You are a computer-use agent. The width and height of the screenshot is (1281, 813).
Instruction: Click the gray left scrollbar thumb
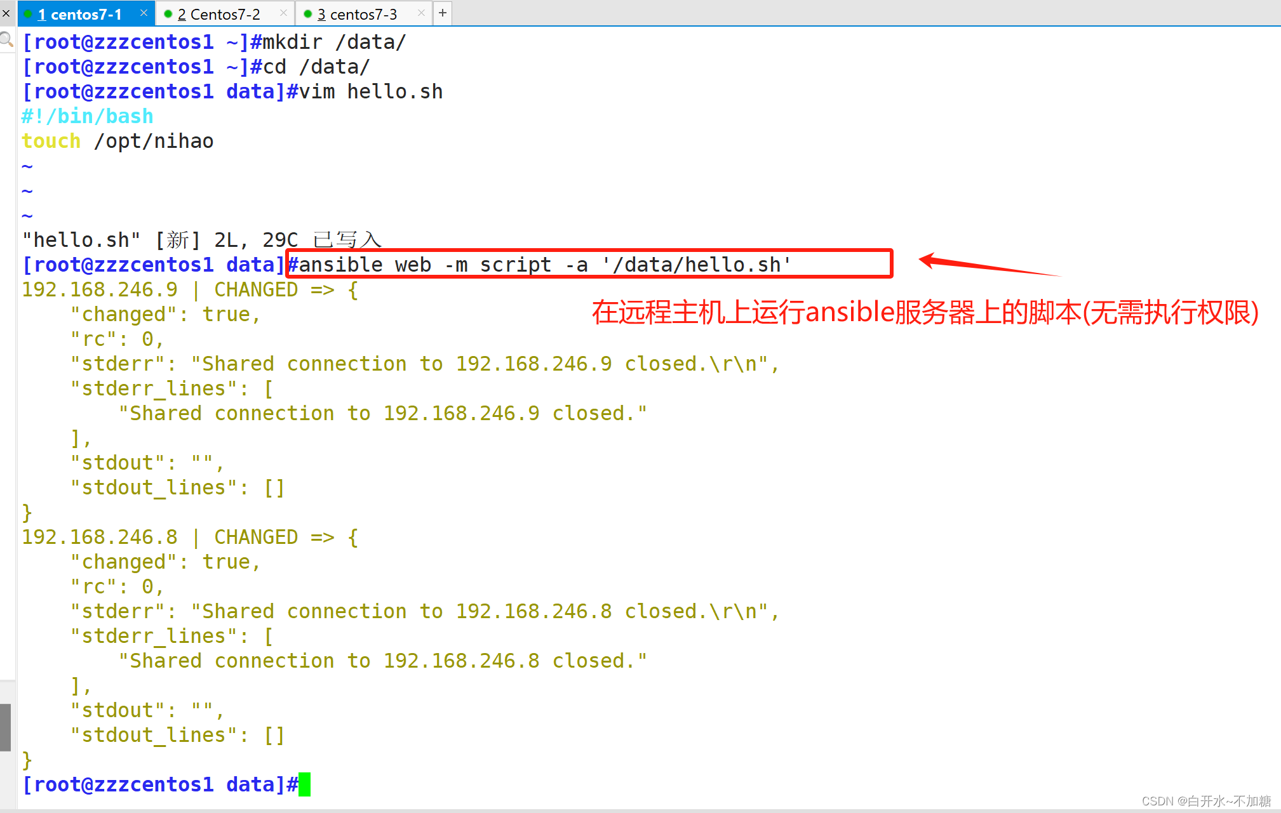[x=6, y=727]
